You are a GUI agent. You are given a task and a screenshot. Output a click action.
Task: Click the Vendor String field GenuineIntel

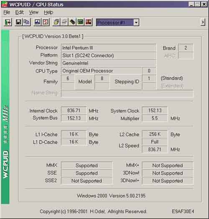point(109,63)
